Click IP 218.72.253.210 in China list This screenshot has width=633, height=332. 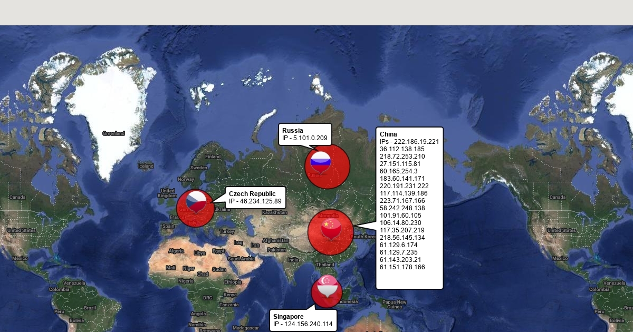click(x=402, y=157)
